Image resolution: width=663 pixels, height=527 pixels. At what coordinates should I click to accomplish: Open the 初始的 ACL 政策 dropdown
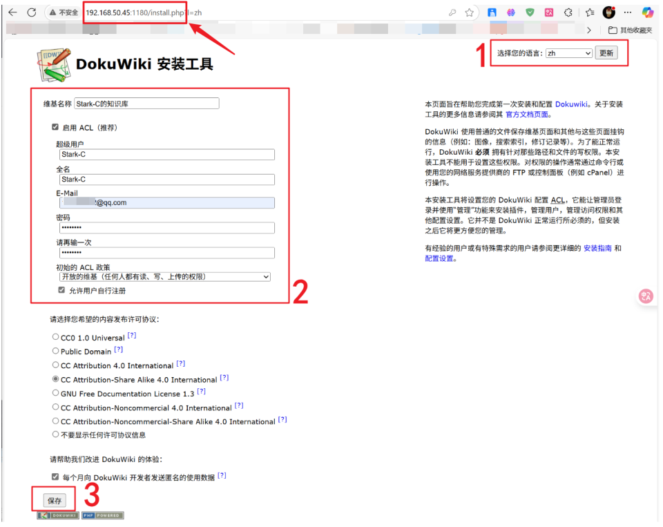(166, 276)
